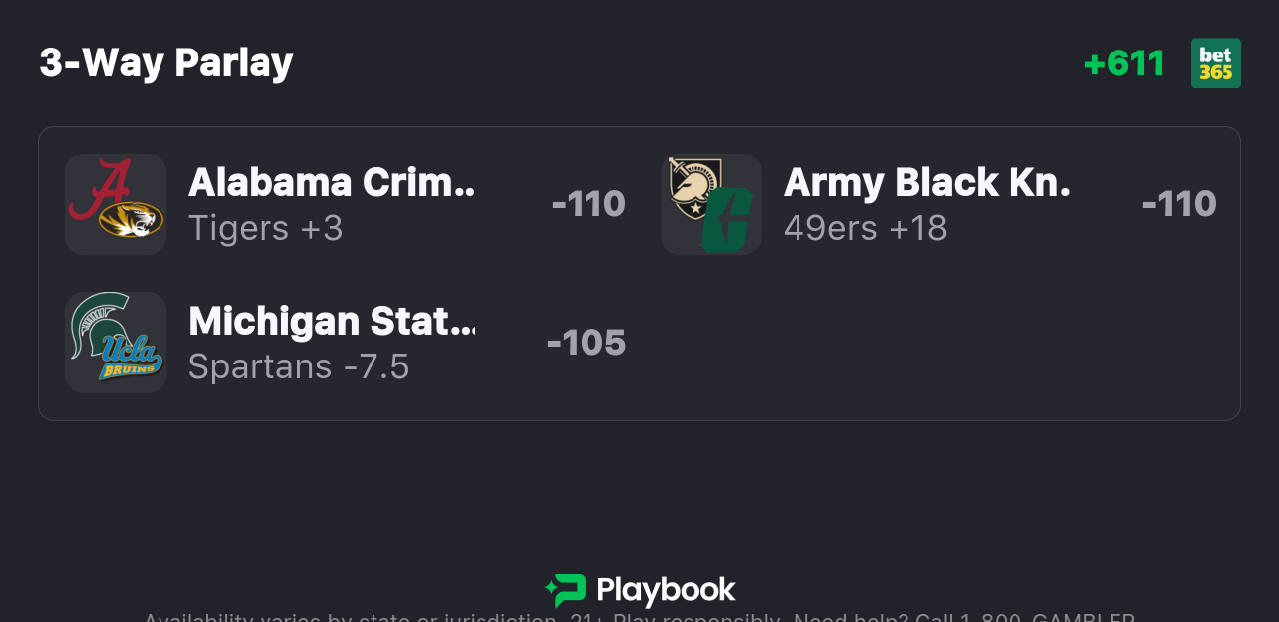Click the -110 odds beside 49ers +18
The width and height of the screenshot is (1279, 622).
coord(1179,204)
